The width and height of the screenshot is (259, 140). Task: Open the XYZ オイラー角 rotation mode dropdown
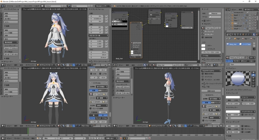pos(99,35)
